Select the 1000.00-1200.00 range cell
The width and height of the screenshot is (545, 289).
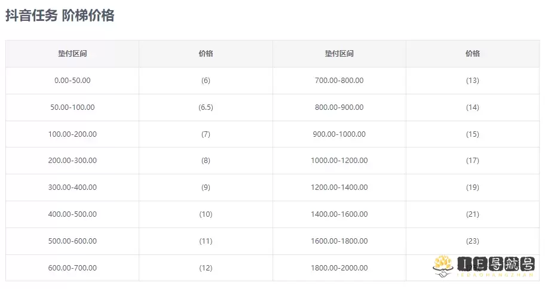339,161
